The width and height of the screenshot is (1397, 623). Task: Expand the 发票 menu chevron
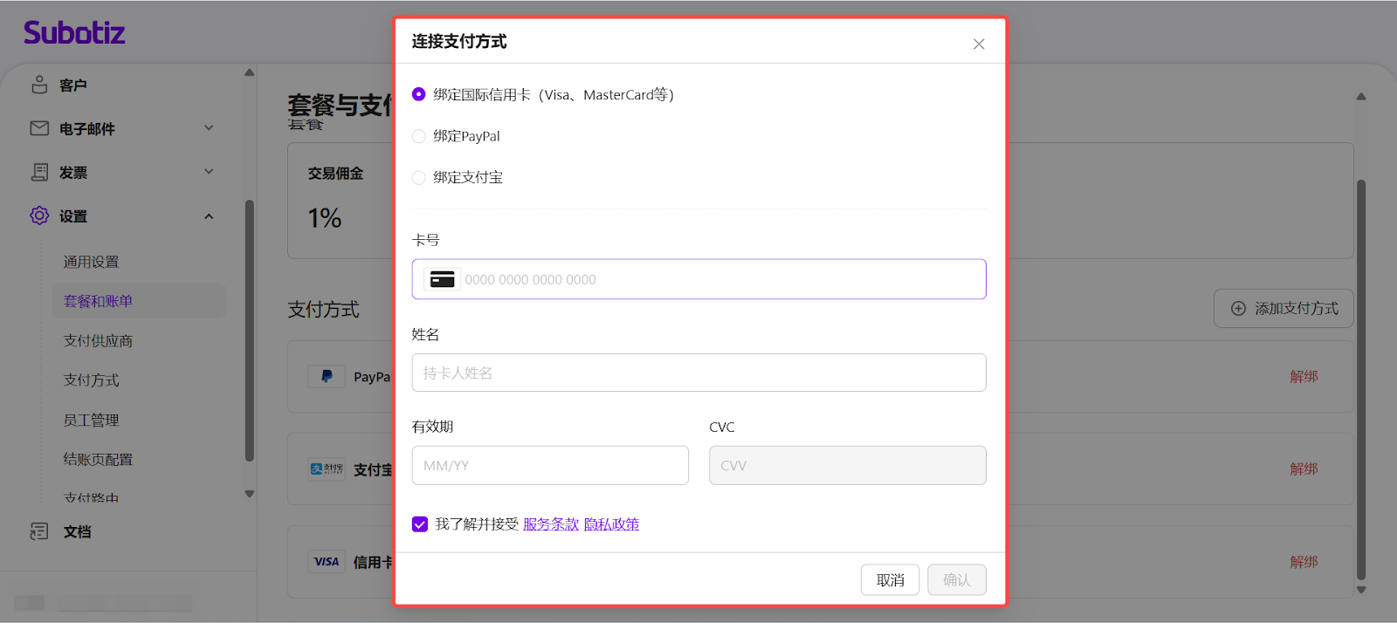209,172
